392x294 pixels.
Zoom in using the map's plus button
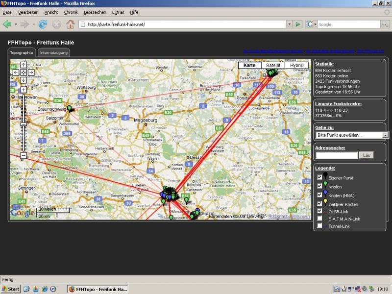[x=23, y=89]
